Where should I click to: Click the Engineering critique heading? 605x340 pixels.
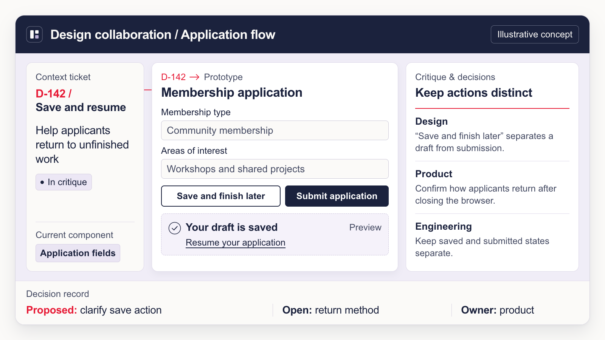click(x=444, y=226)
